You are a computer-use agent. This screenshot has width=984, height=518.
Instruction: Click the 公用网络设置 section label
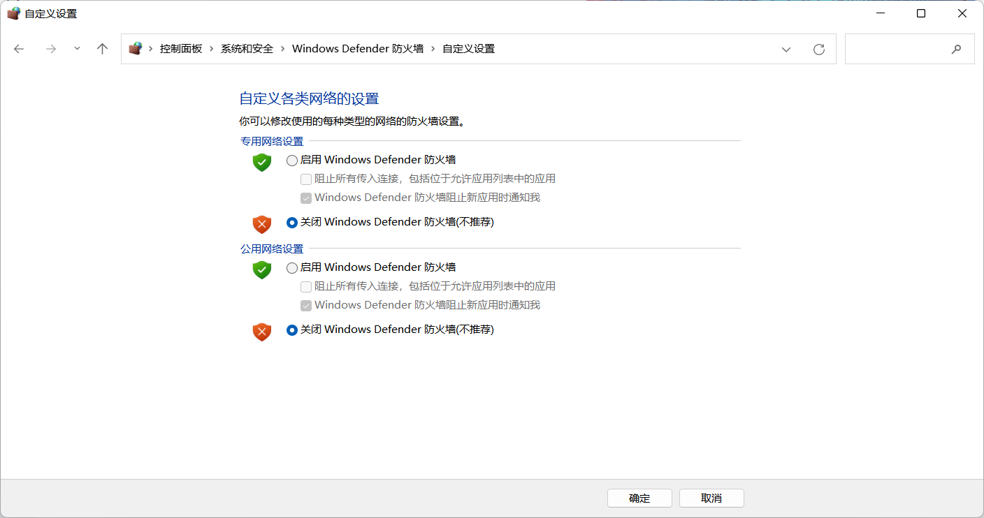click(x=272, y=249)
